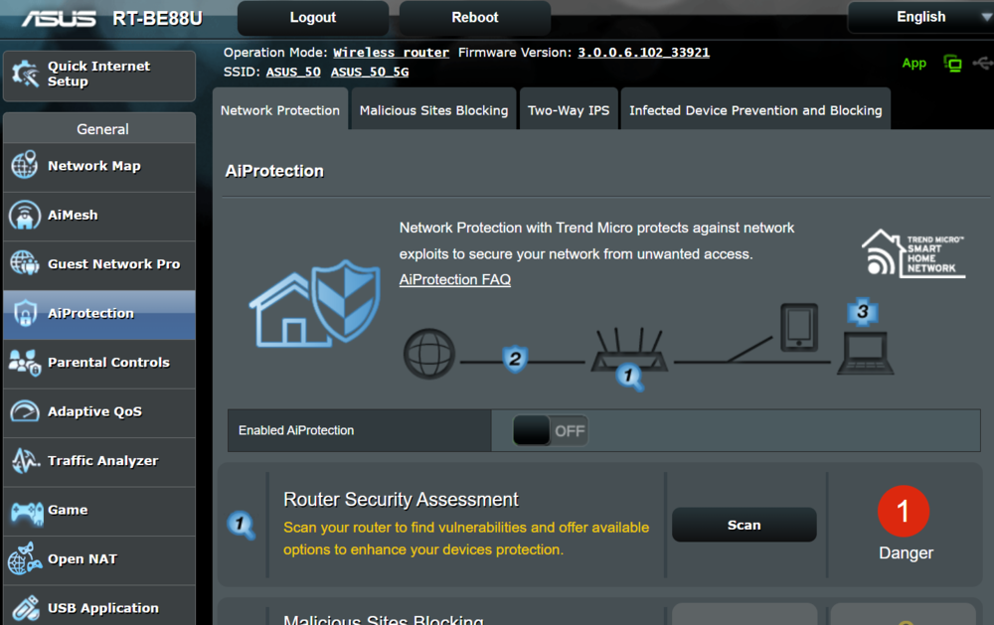The height and width of the screenshot is (625, 994).
Task: Select the AiMesh sidebar icon
Action: pyautogui.click(x=24, y=215)
